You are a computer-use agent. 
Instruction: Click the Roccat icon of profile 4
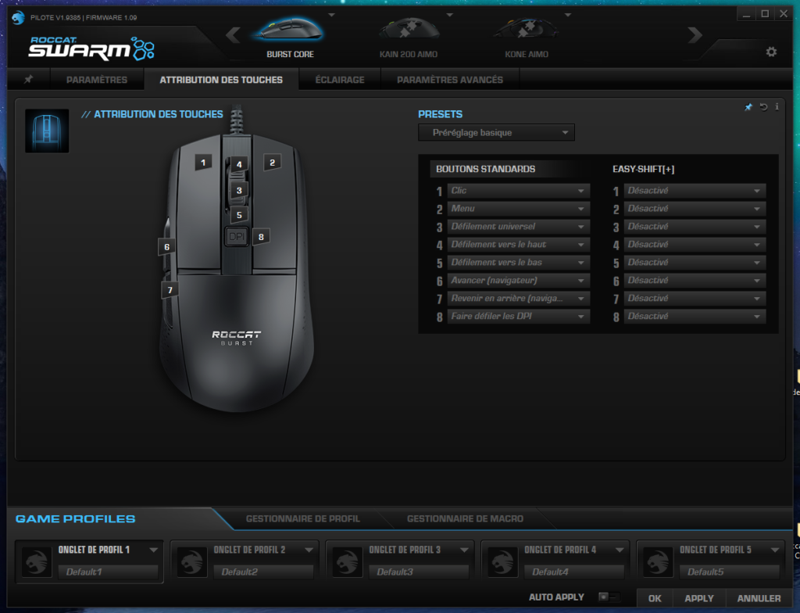point(502,562)
